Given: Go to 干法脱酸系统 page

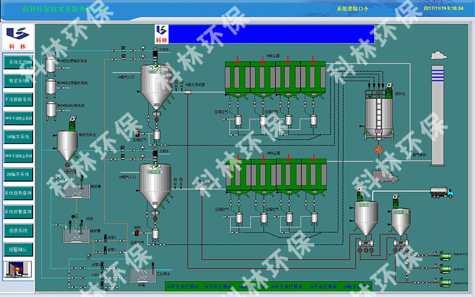Looking at the screenshot, I should point(18,99).
